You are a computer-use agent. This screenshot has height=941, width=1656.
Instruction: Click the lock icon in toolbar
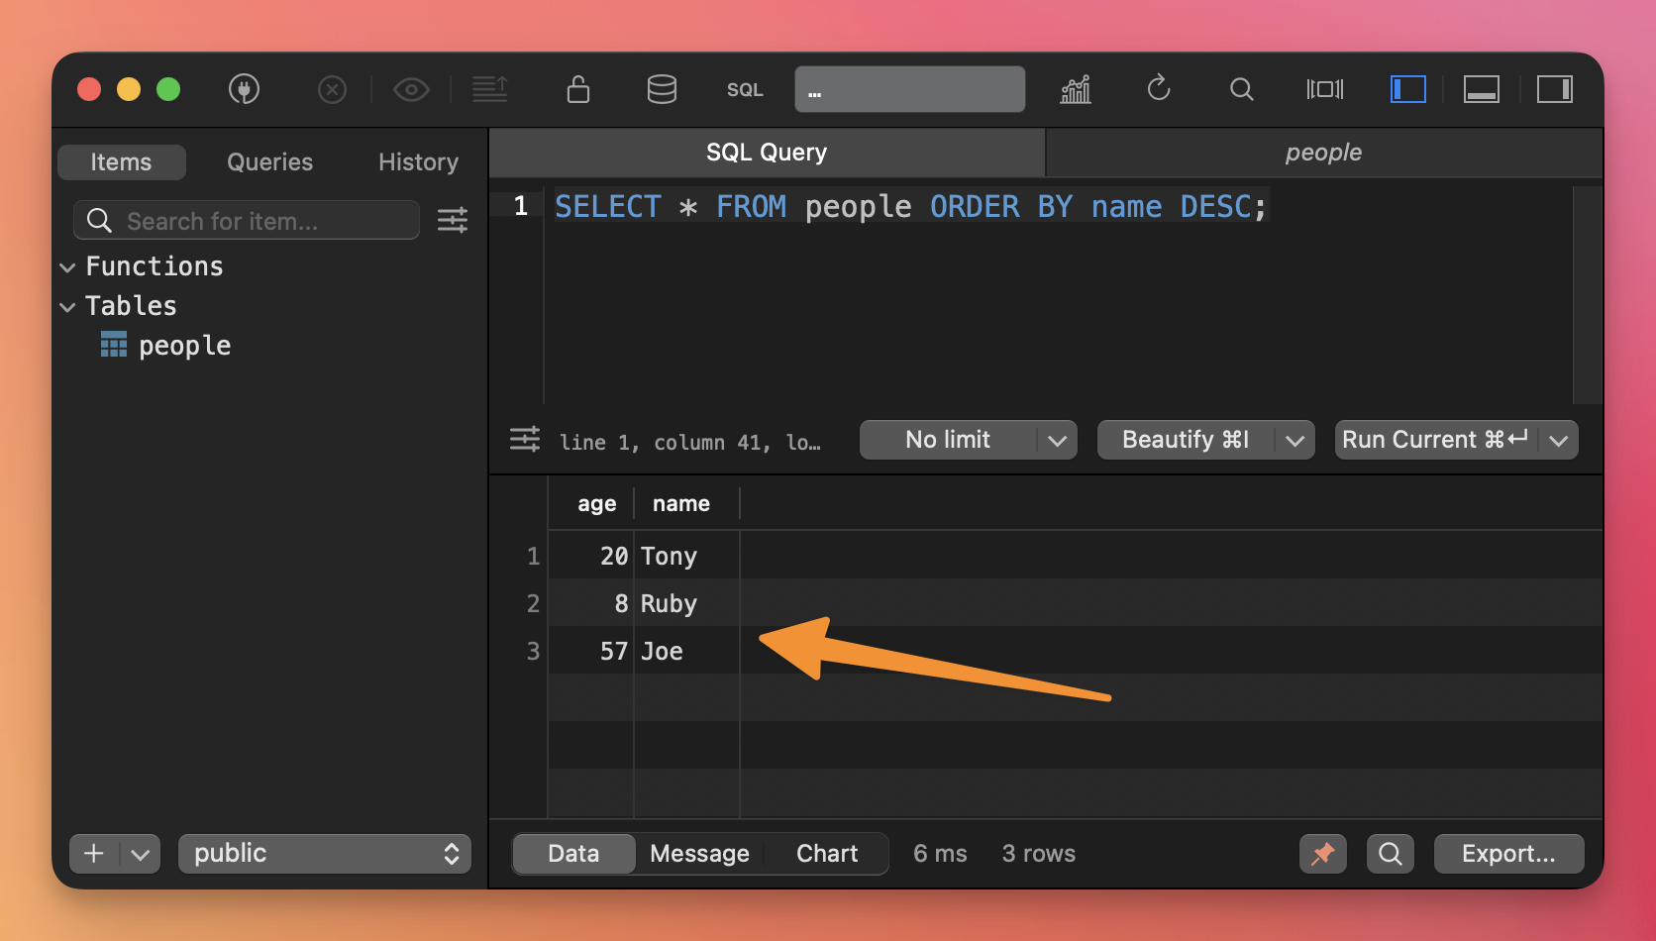(578, 90)
